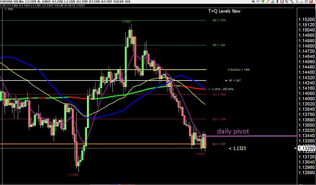Image resolution: width=316 pixels, height=185 pixels.
Task: Click the red QS1 level label near 1.1408
Action: (x=219, y=95)
